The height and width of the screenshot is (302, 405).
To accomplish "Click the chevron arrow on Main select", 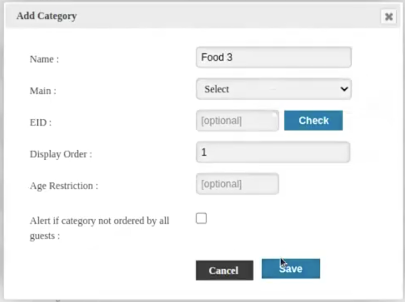I will 344,89.
